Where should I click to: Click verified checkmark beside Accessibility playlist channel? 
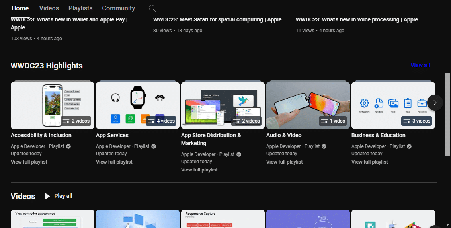(68, 146)
